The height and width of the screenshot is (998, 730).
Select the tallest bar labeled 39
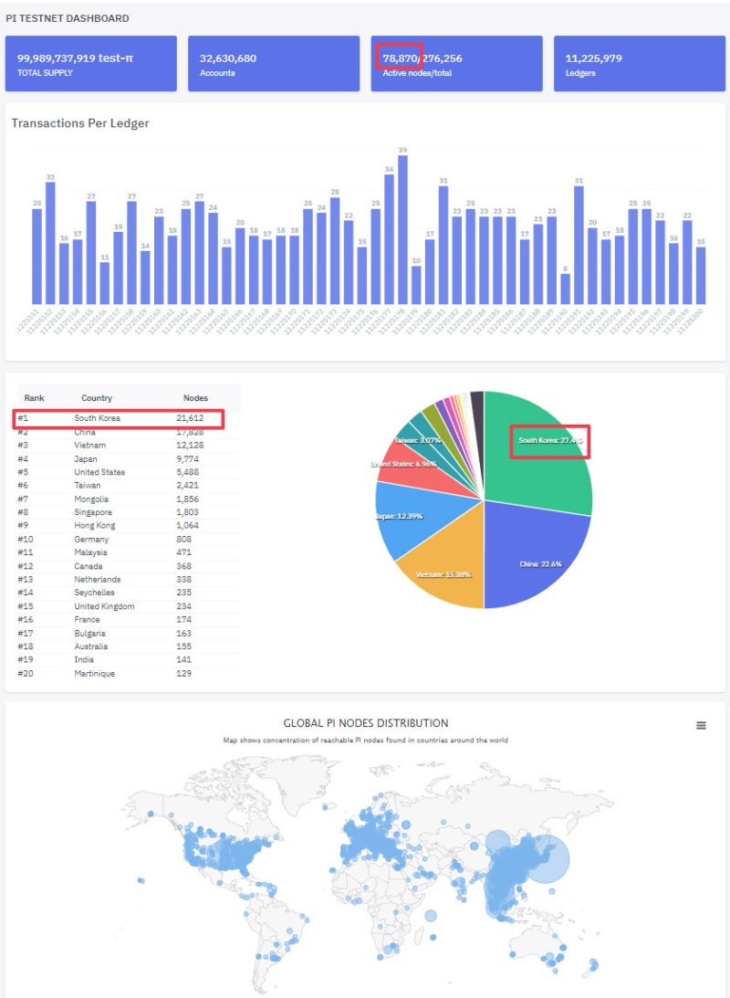pos(402,229)
